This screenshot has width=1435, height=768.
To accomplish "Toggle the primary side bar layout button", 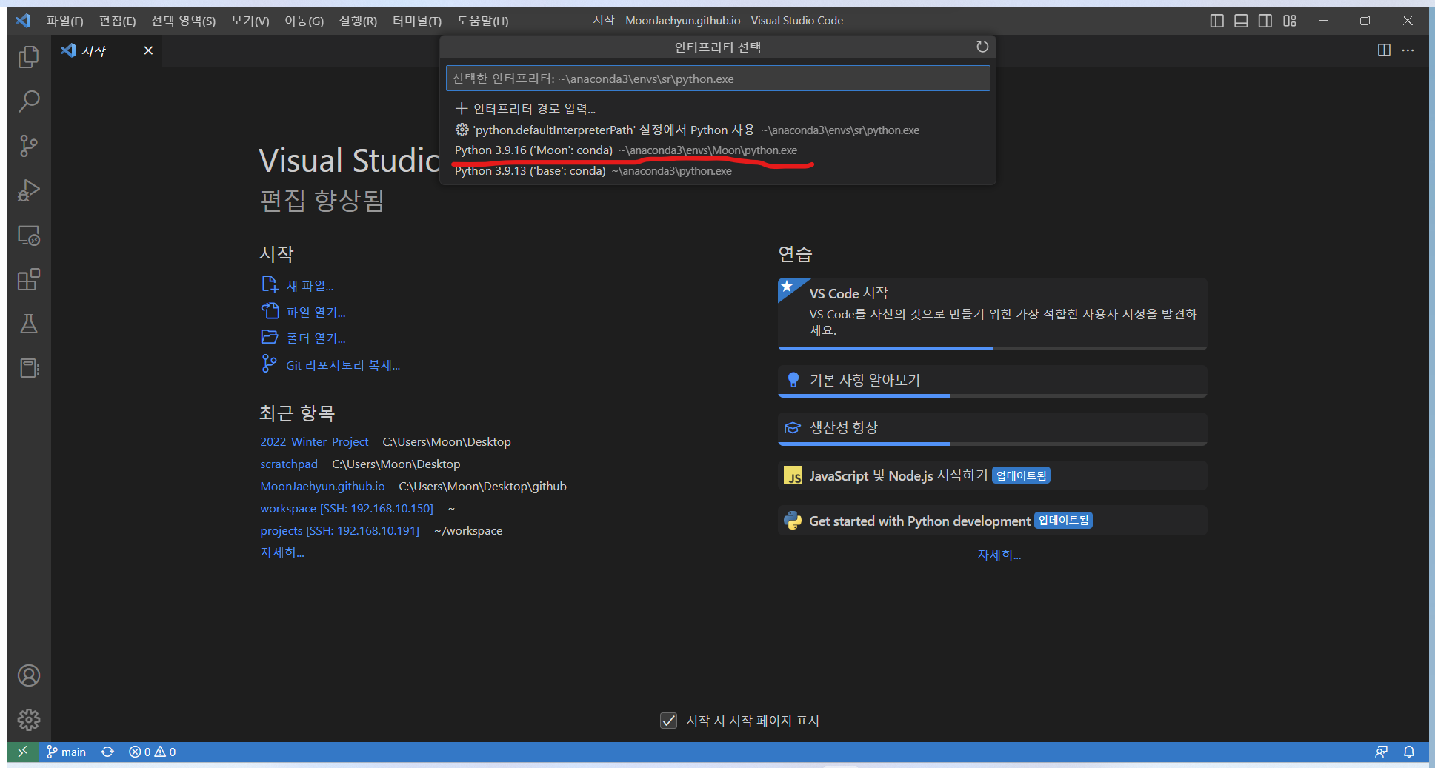I will click(x=1216, y=21).
